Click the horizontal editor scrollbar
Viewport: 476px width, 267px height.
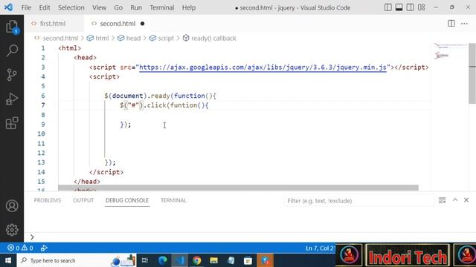[238, 188]
